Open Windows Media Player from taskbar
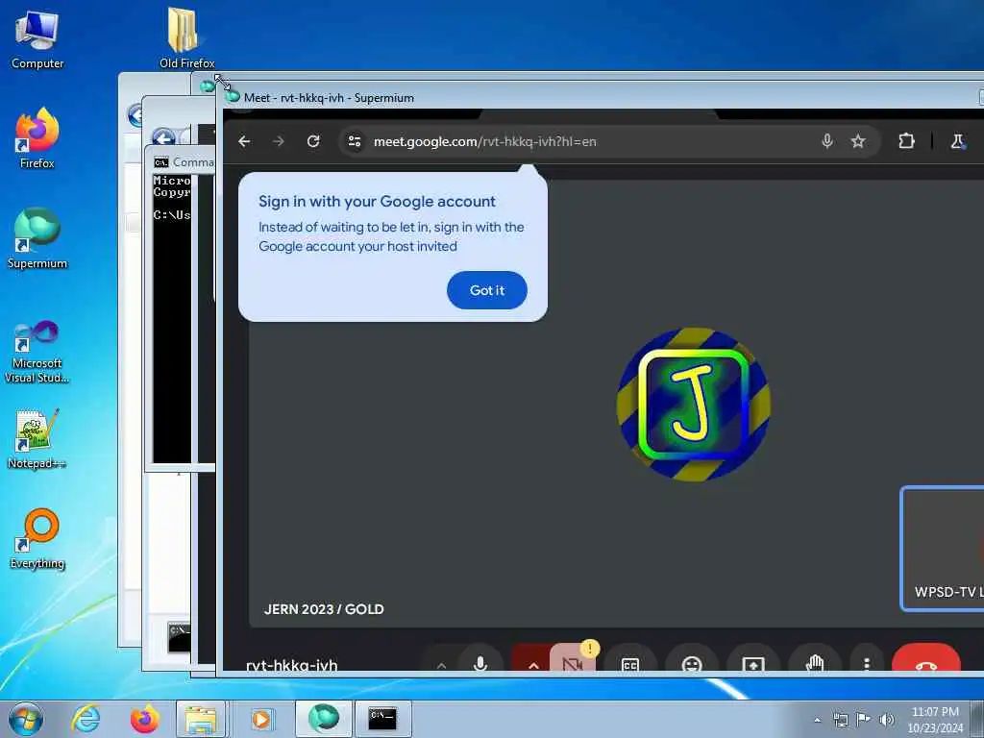This screenshot has height=738, width=984. tap(260, 719)
